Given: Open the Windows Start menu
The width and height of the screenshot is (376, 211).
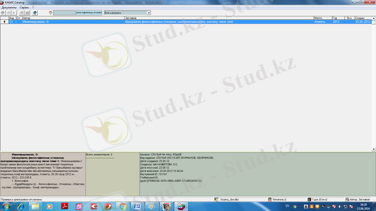Looking at the screenshot, I should coord(6,206).
